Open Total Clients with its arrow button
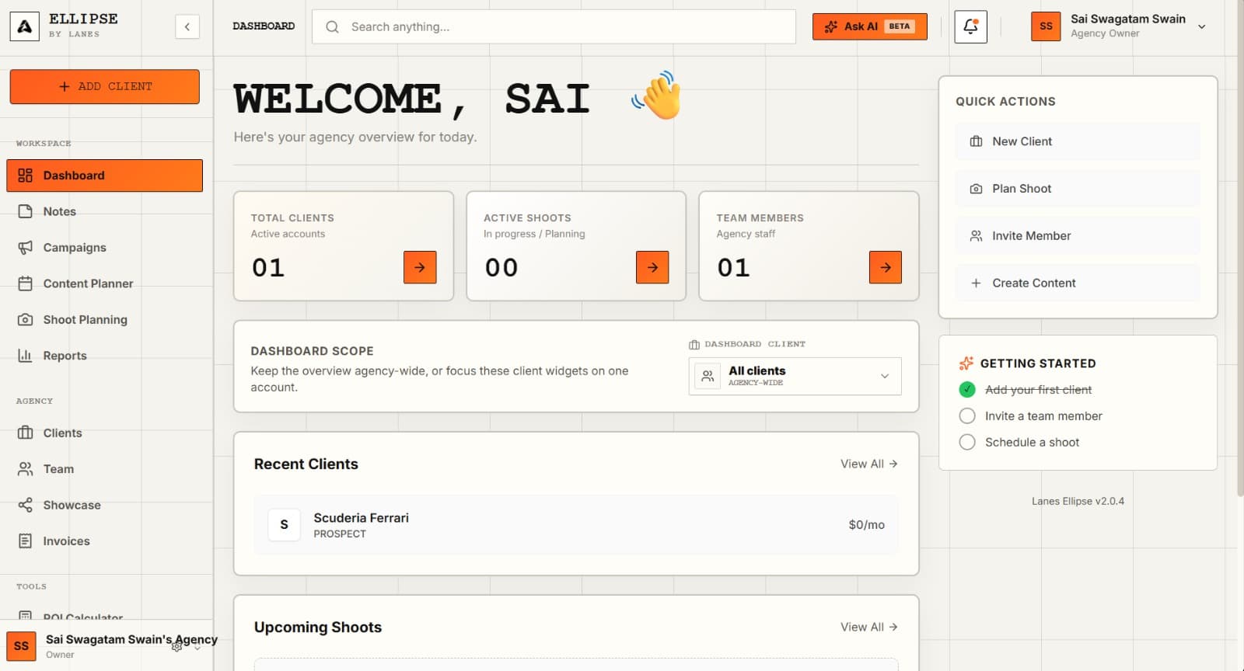 coord(420,267)
